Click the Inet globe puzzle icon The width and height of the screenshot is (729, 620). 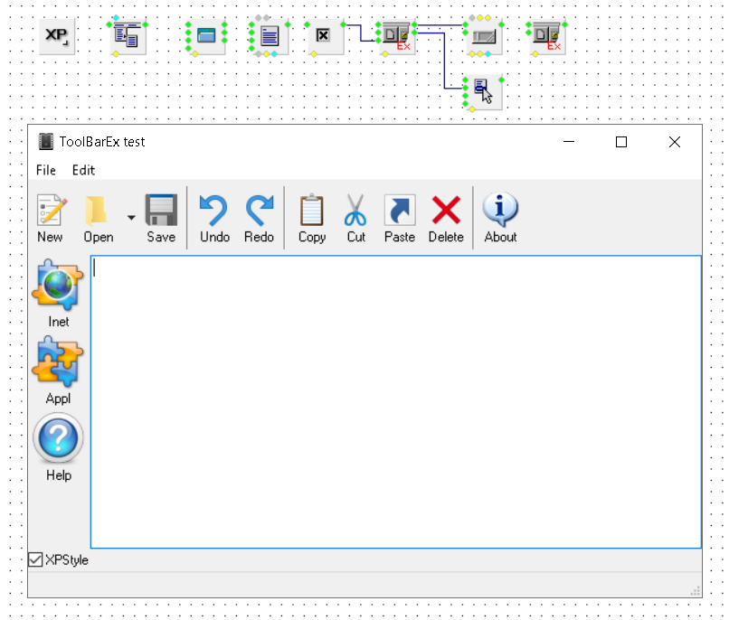pos(58,284)
